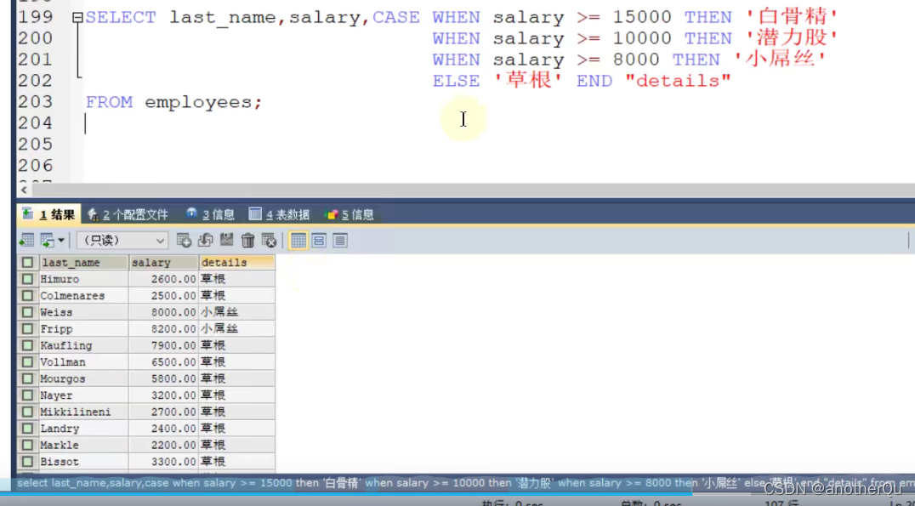Select the Weiss last_name cell
Screen dimensions: 915x506
pyautogui.click(x=83, y=312)
